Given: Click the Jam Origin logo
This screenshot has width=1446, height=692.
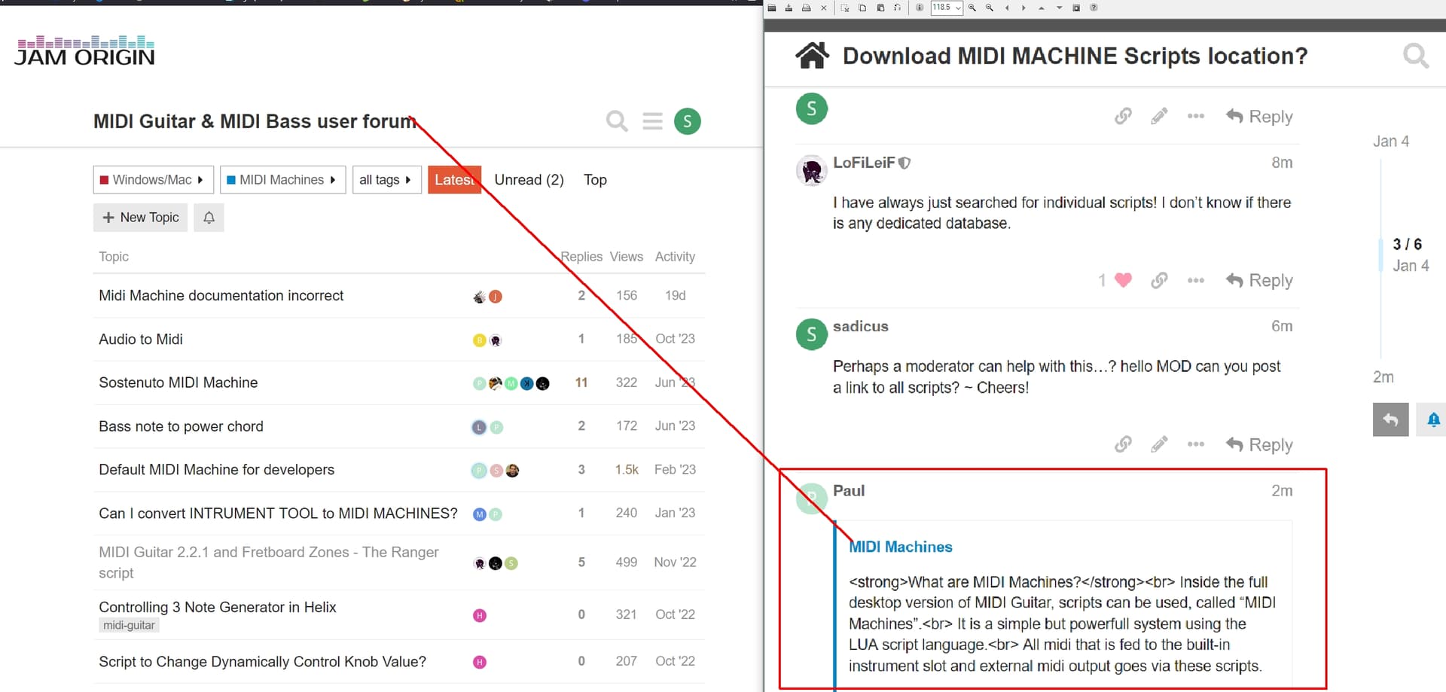Looking at the screenshot, I should pos(85,50).
